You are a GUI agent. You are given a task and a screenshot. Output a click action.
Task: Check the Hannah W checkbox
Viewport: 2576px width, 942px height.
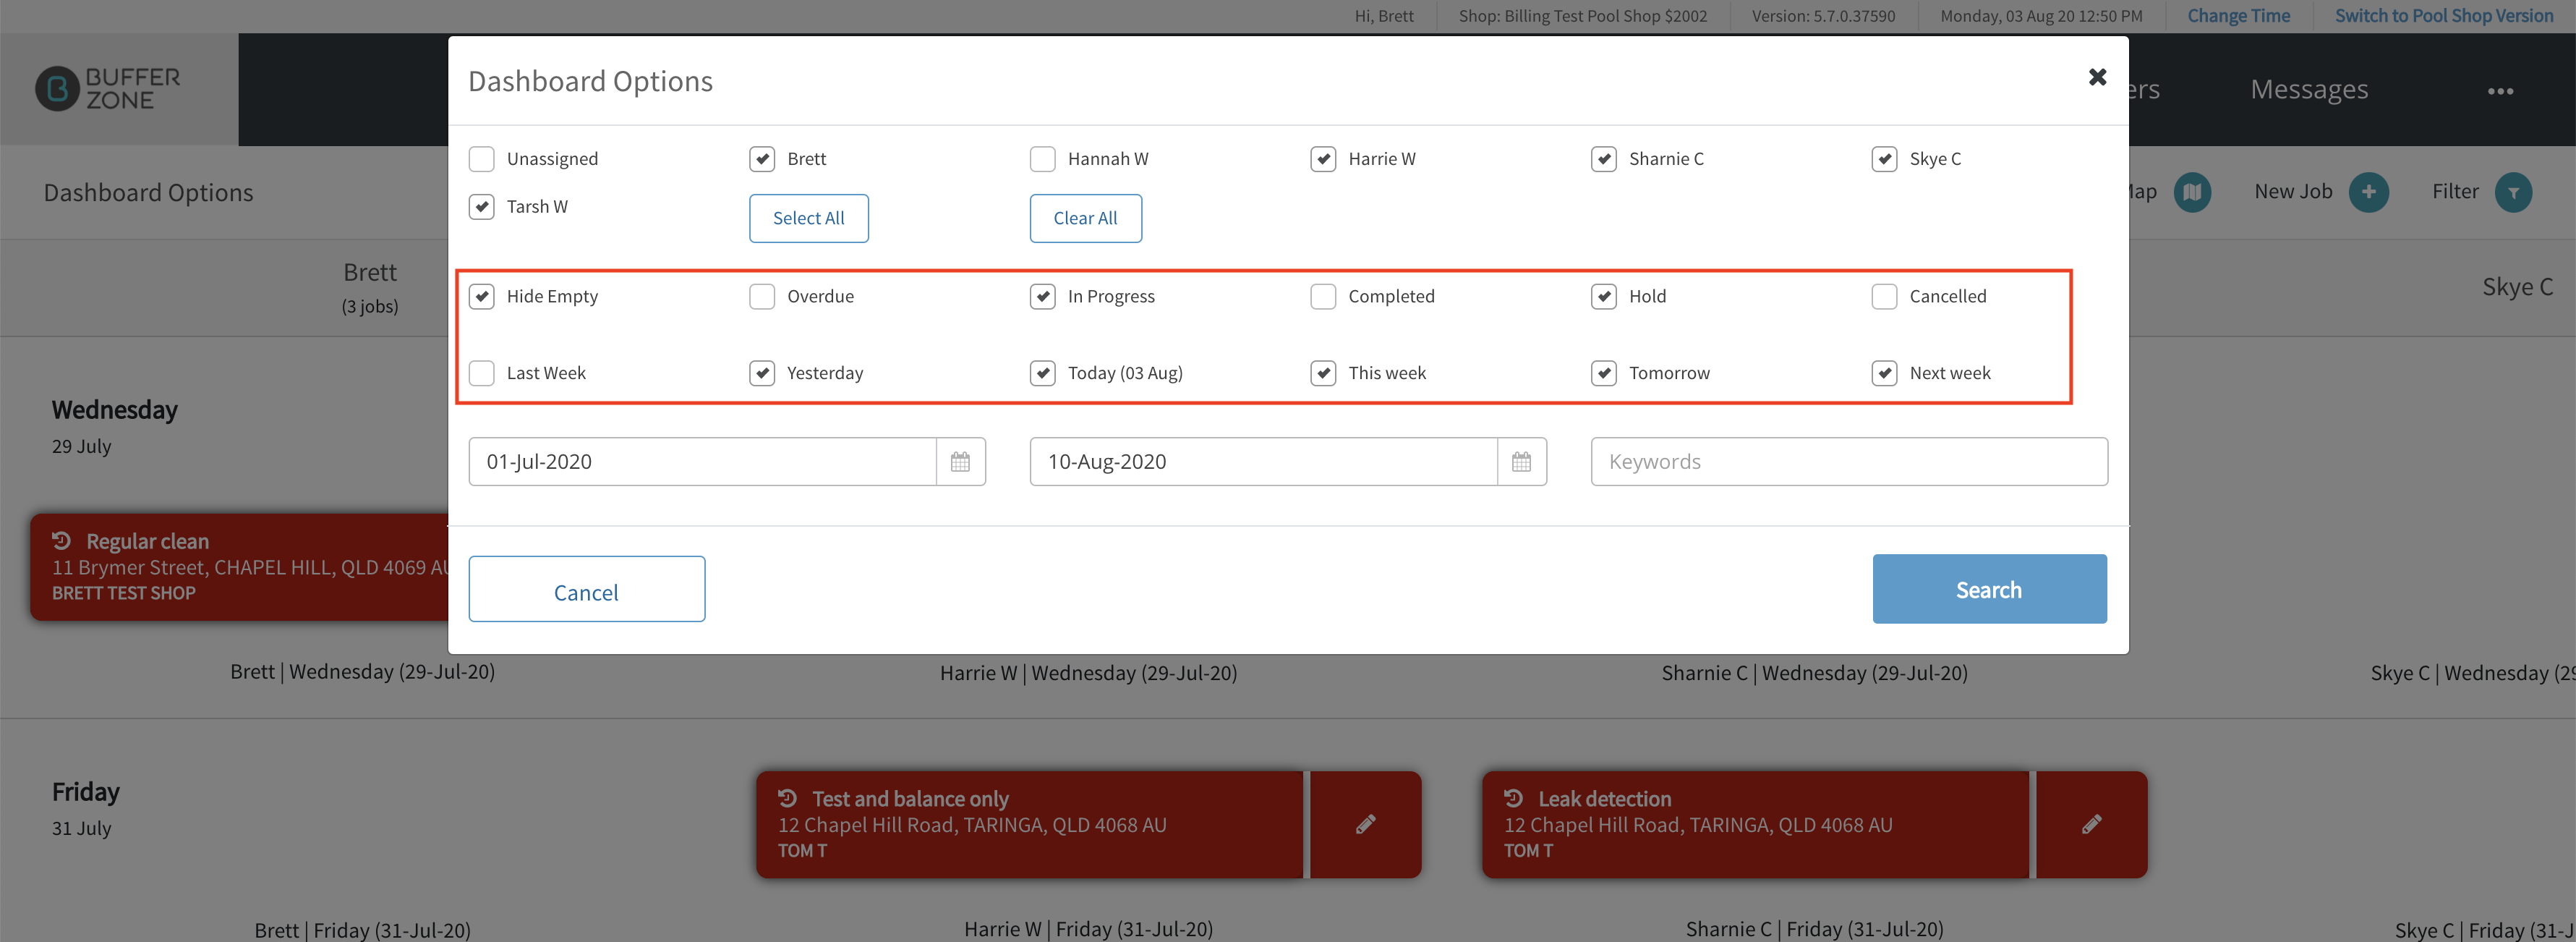1043,159
